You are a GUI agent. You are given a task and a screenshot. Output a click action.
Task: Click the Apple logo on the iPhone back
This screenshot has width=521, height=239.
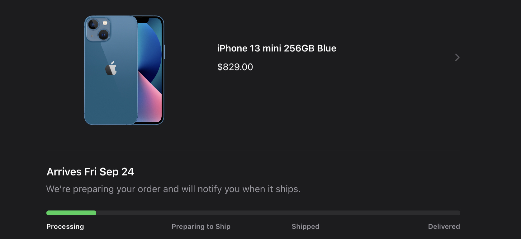coord(111,68)
